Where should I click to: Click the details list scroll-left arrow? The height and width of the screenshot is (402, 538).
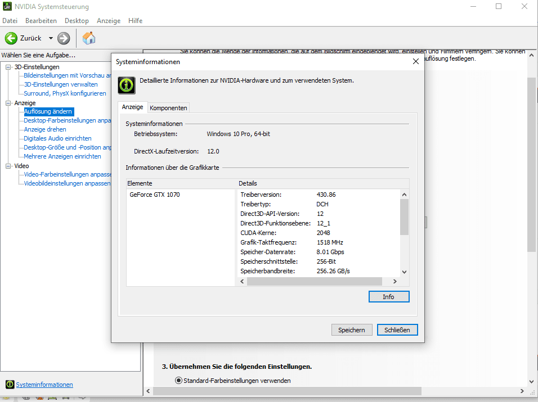pos(242,281)
